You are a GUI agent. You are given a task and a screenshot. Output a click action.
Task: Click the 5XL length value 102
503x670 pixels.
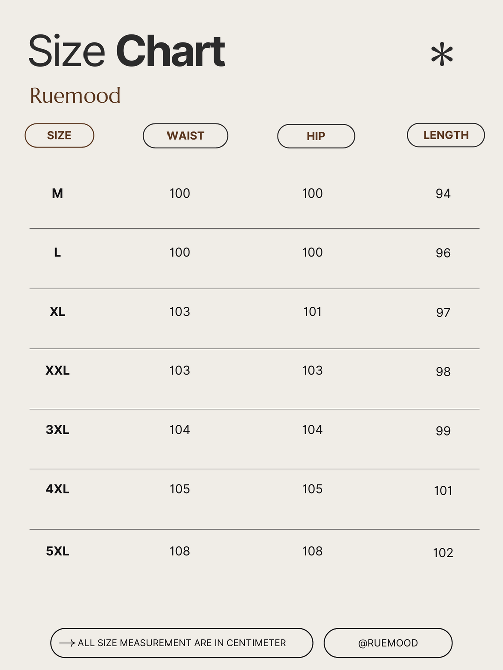coord(443,553)
